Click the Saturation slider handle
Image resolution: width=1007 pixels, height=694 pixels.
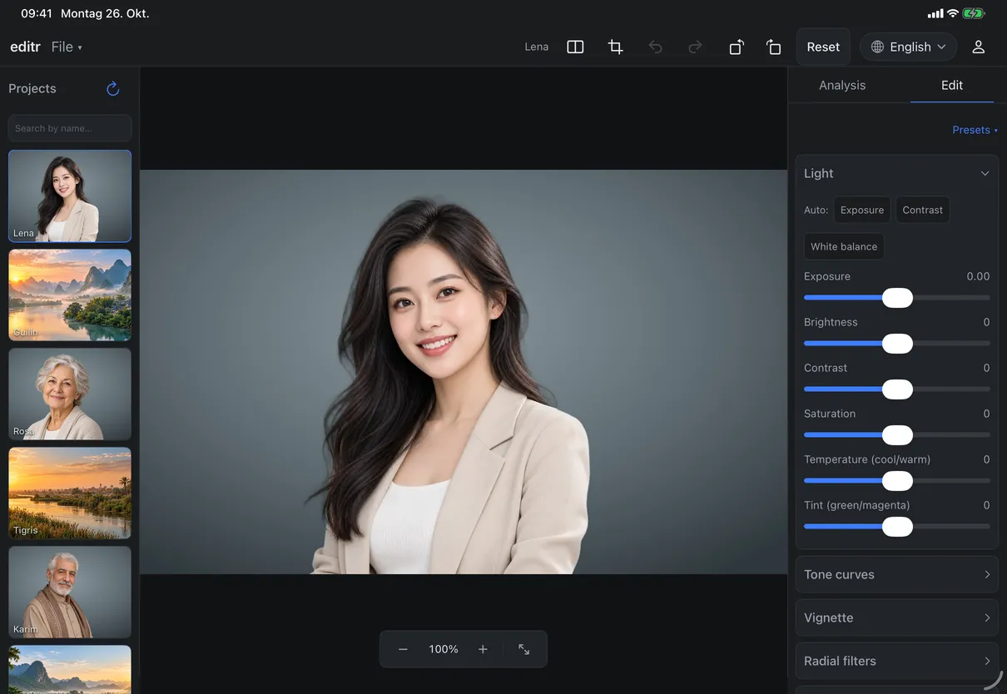[x=897, y=435]
